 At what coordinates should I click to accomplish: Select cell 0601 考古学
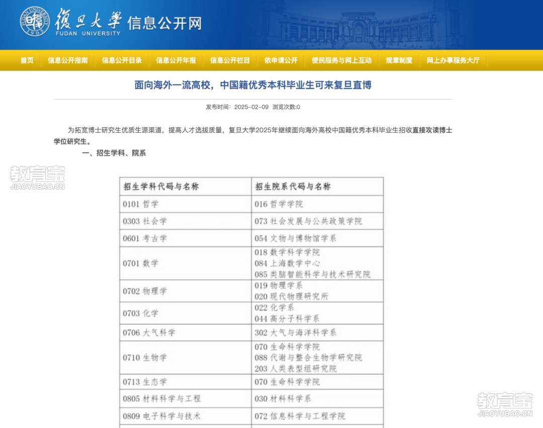click(185, 238)
